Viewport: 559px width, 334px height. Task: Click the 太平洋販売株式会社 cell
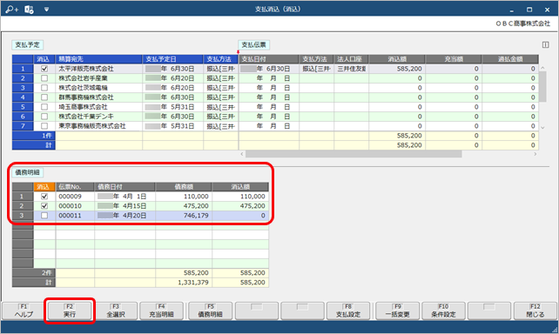tap(98, 69)
